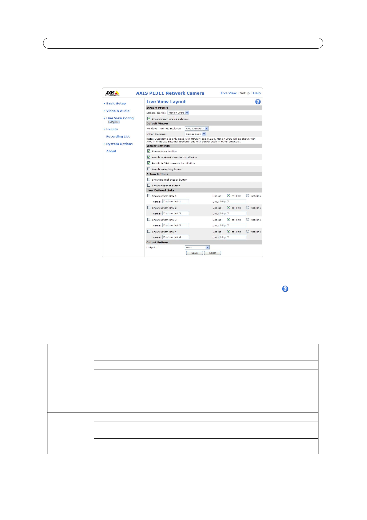Expand the Basic Setup menu
367x520 pixels.
[x=116, y=103]
